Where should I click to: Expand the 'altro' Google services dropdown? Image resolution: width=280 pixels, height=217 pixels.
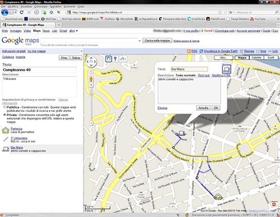click(x=73, y=31)
